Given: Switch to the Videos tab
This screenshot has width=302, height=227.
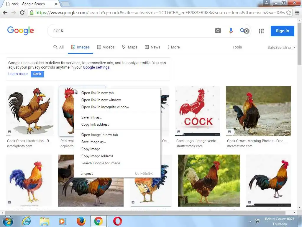Looking at the screenshot, I should (x=106, y=47).
